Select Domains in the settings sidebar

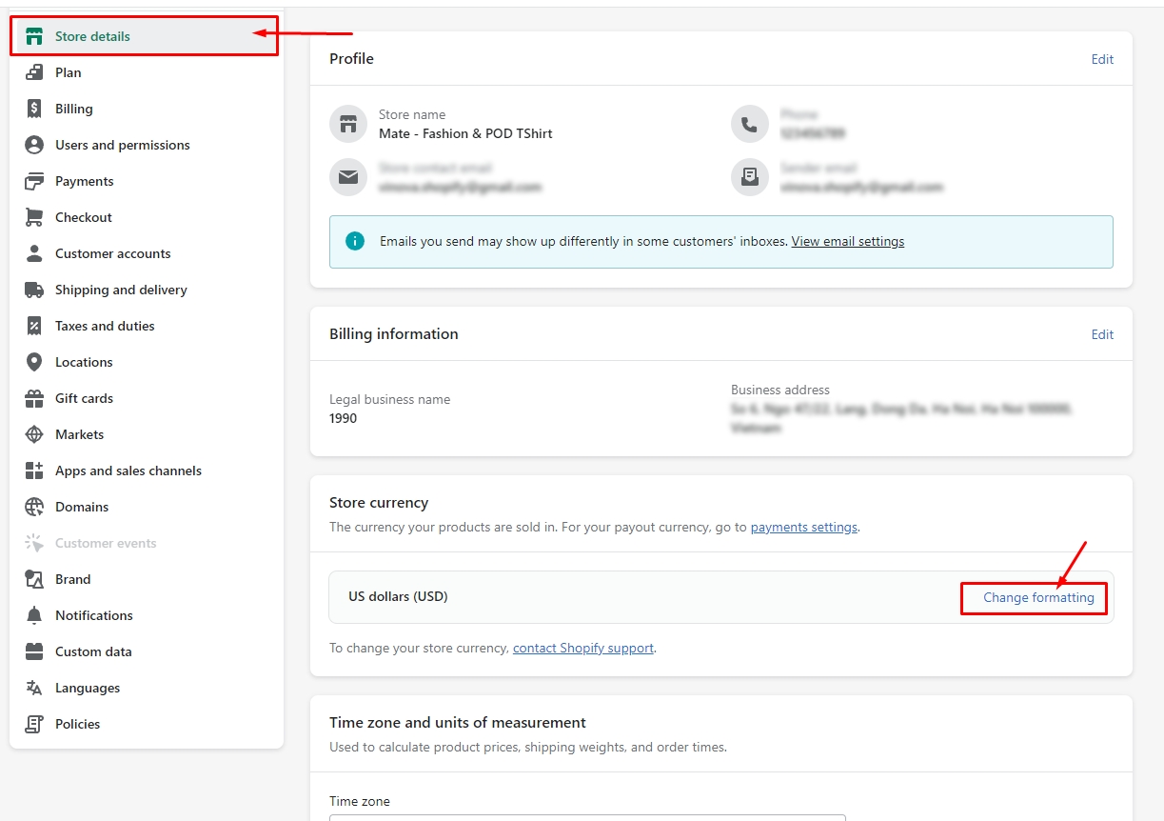click(82, 507)
